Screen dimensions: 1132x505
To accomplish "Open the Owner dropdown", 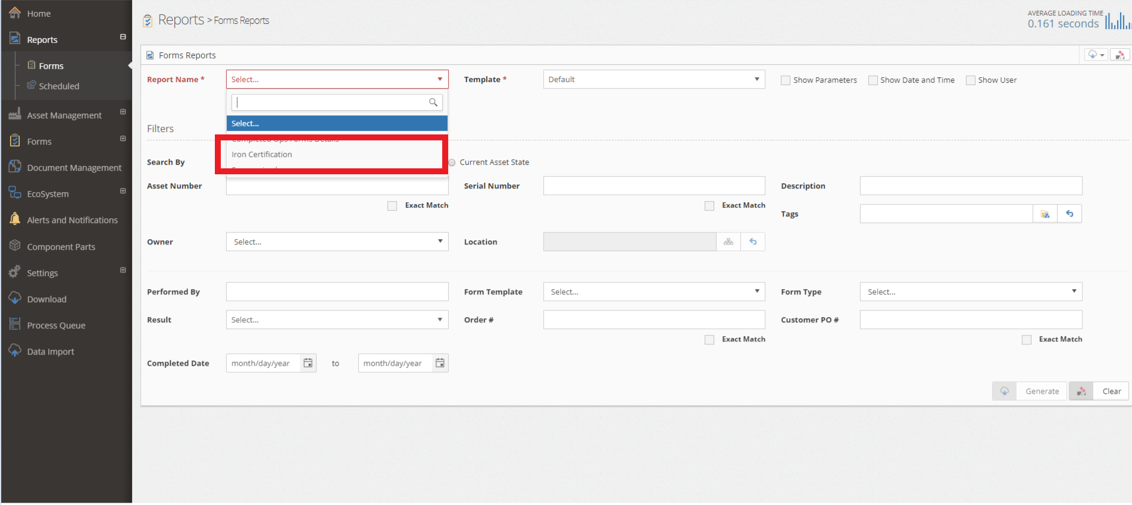I will point(337,241).
